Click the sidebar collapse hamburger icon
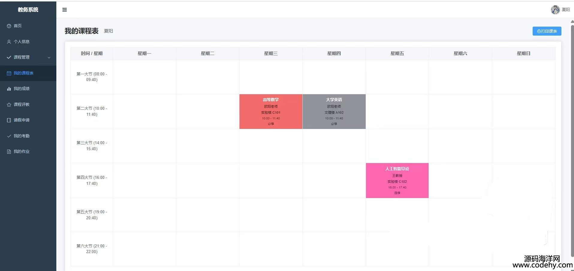The height and width of the screenshot is (271, 574). click(64, 10)
